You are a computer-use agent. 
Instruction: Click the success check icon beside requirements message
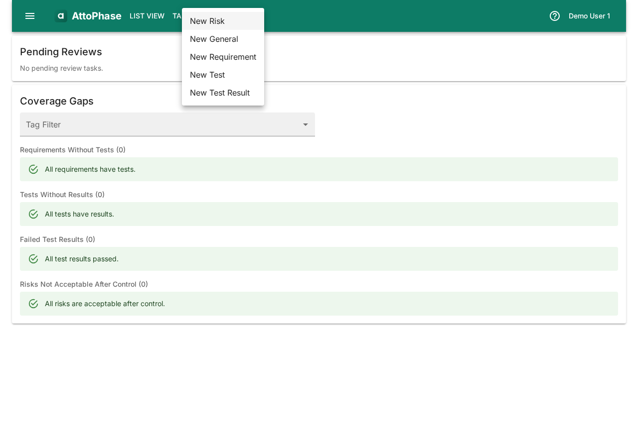tap(33, 169)
